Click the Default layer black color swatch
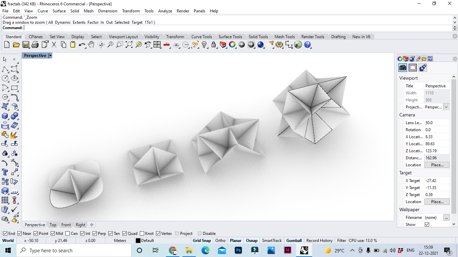This screenshot has width=458, height=257. coord(138,241)
